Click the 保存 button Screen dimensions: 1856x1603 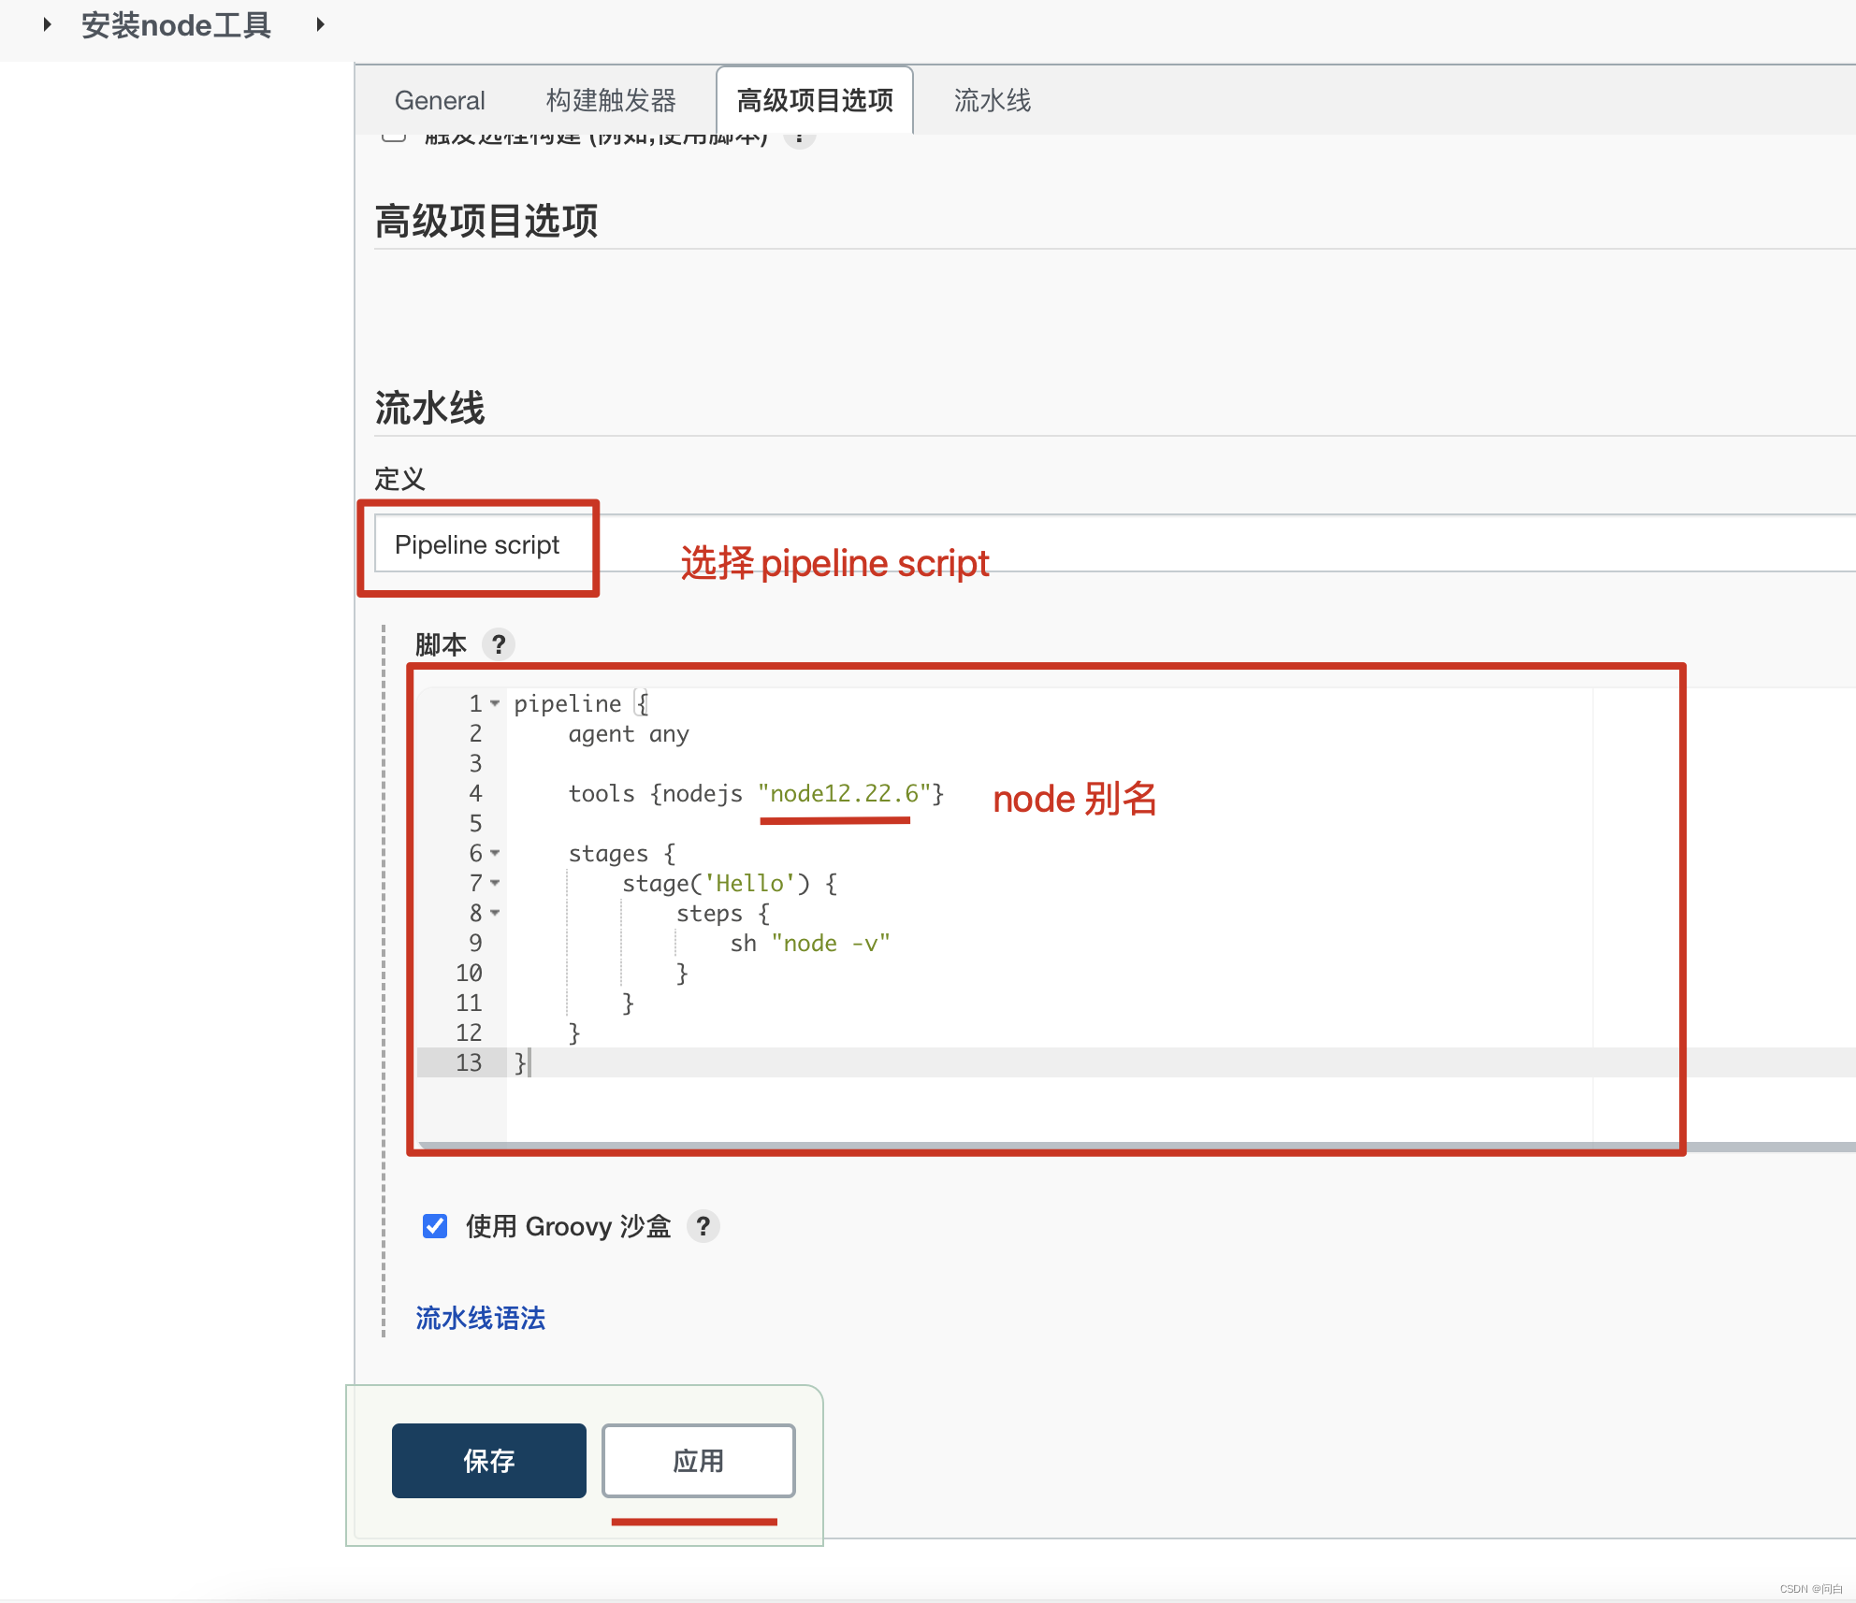coord(488,1460)
